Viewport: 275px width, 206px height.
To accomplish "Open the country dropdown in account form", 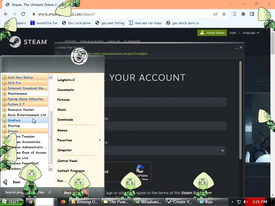I will pos(165,150).
